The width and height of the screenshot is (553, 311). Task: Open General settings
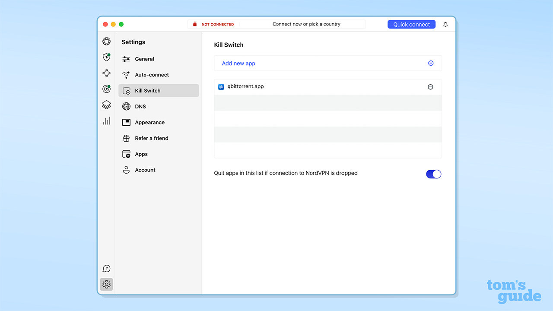159,59
